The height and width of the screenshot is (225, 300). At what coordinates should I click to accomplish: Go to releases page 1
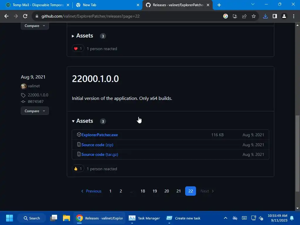pos(110,191)
